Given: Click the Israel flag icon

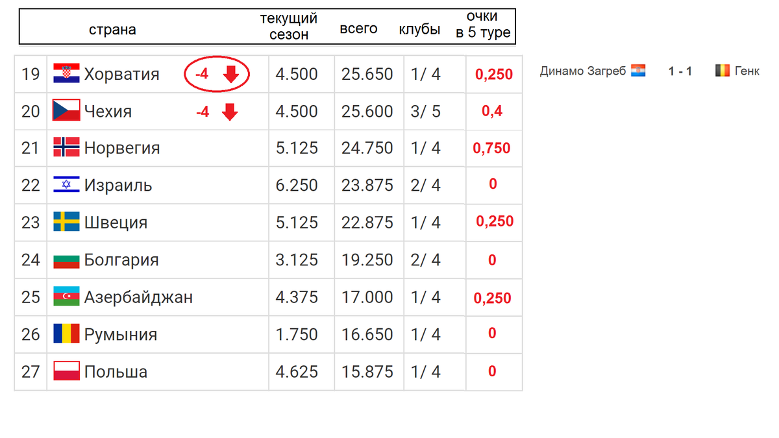Looking at the screenshot, I should coord(66,185).
